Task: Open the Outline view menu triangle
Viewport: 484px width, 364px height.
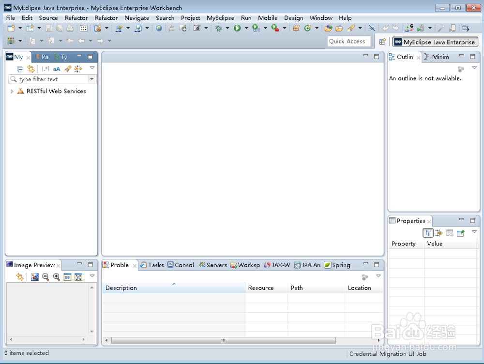Action: click(x=474, y=68)
